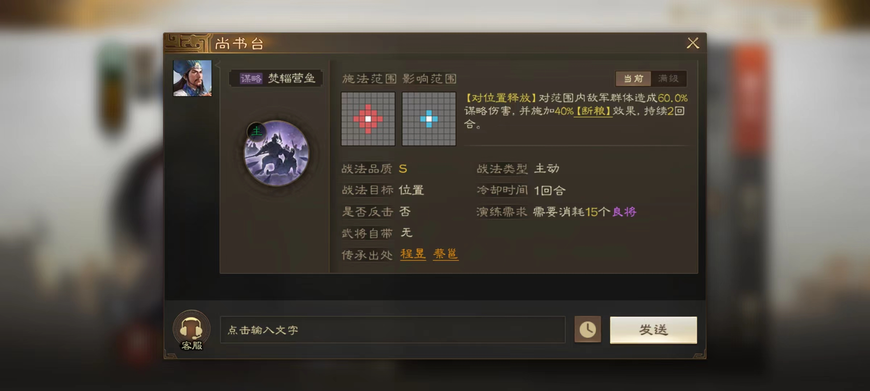This screenshot has height=391, width=870.
Task: Click the 谋略 strategy type tag
Action: [x=251, y=79]
